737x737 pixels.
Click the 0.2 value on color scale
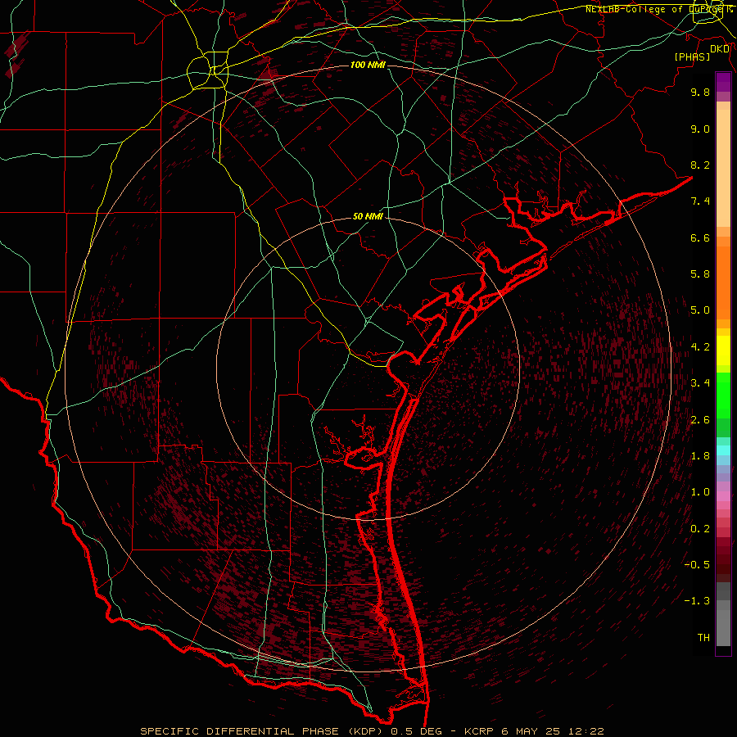click(x=700, y=529)
